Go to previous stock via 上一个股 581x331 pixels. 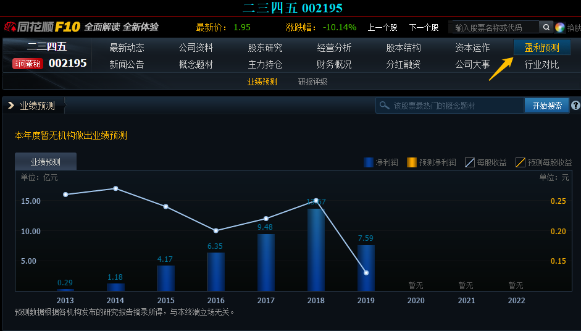click(x=382, y=28)
